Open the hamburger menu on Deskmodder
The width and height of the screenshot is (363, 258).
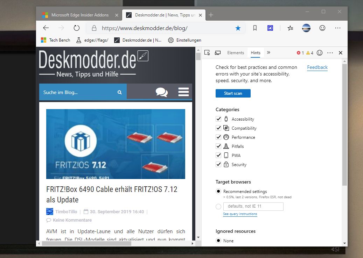pyautogui.click(x=183, y=92)
